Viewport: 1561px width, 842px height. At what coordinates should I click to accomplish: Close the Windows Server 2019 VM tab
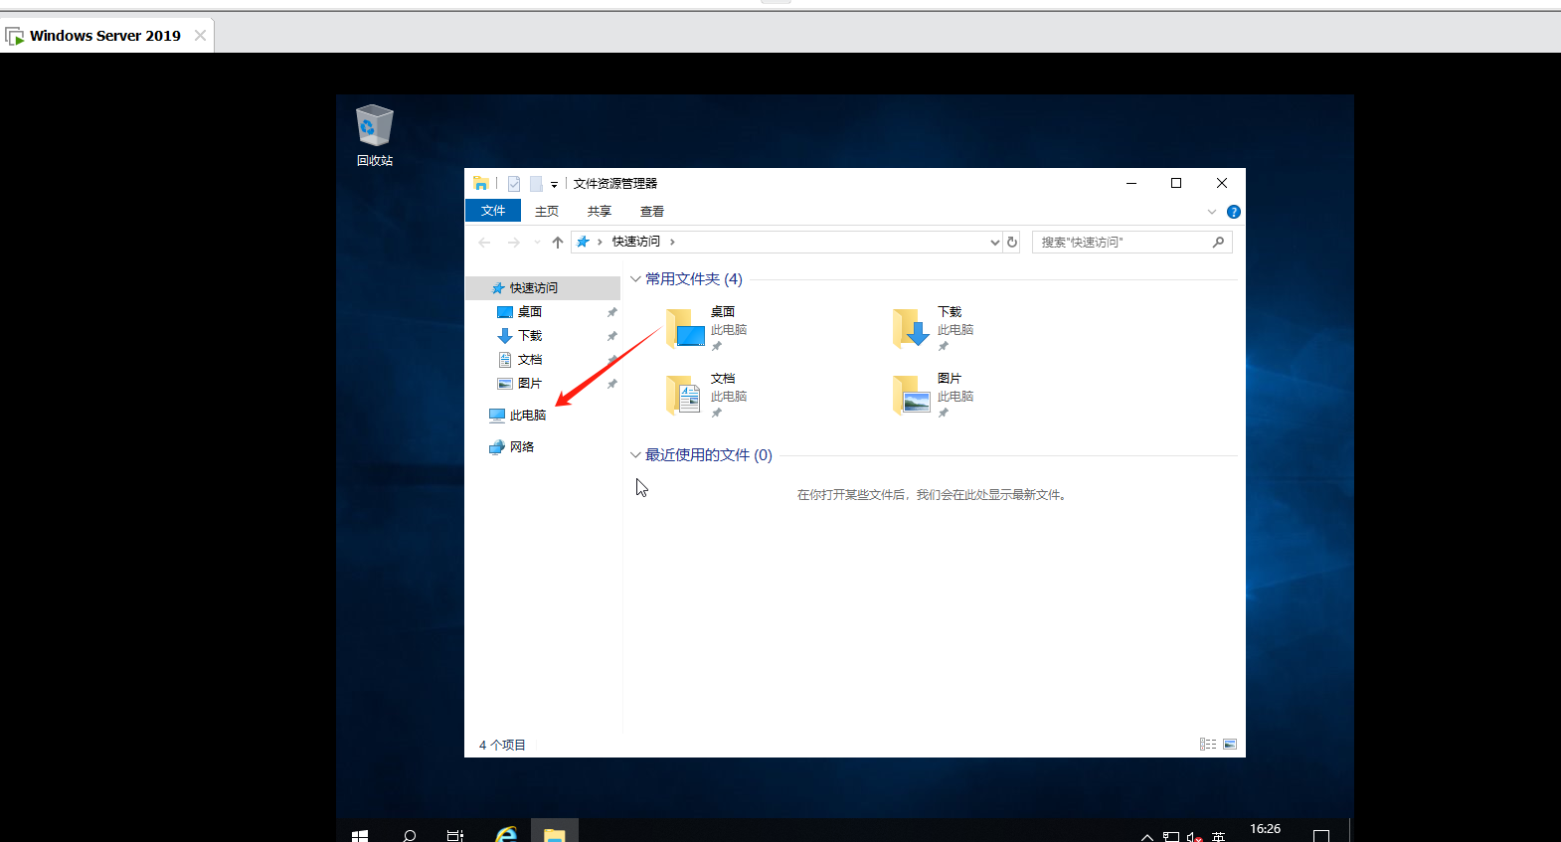pos(200,35)
